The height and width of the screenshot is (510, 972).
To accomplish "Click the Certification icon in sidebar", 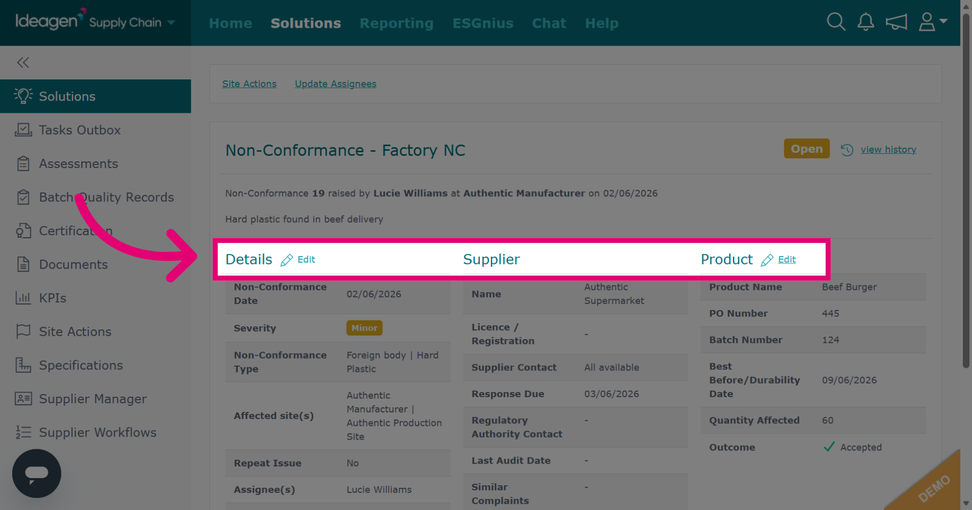I will tap(23, 231).
